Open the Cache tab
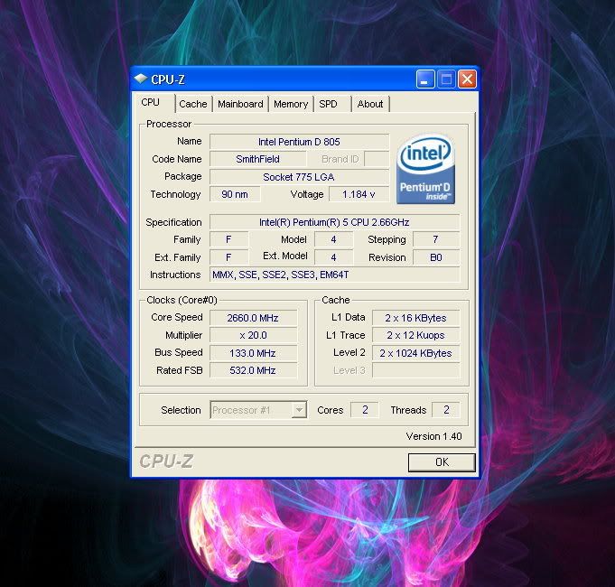This screenshot has height=587, width=615. click(193, 104)
